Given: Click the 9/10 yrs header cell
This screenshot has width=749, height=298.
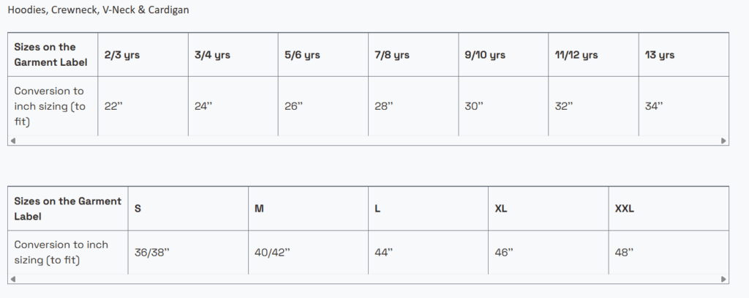Looking at the screenshot, I should coord(484,55).
